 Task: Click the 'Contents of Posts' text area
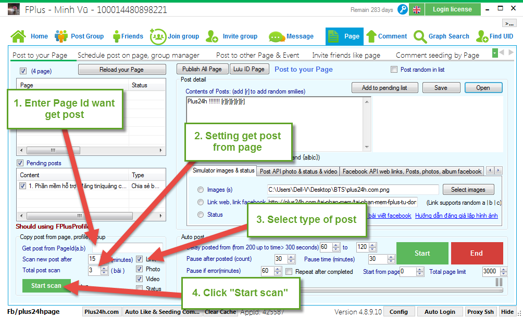(x=278, y=124)
